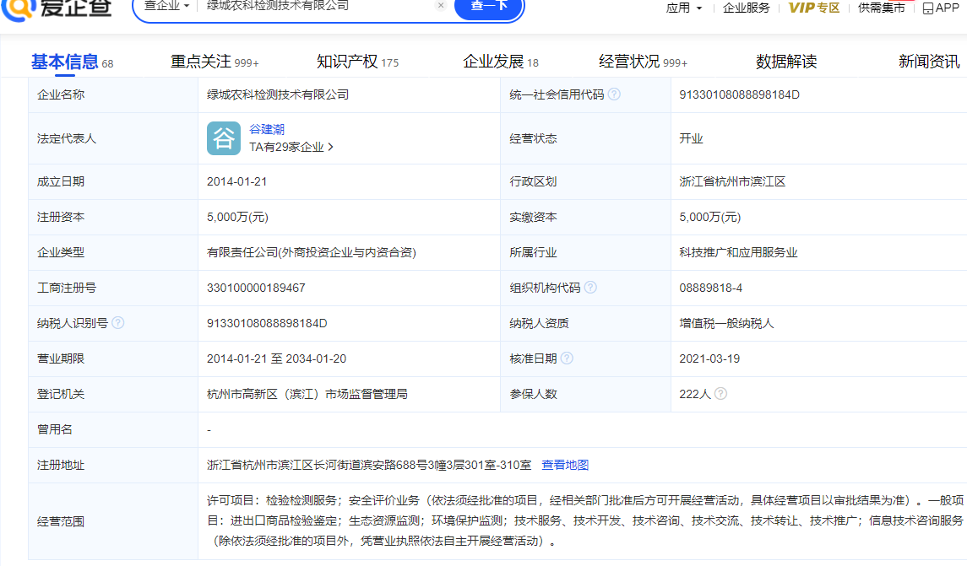Select the 行政区划 value 浙江省杭州市滨江区
Image resolution: width=967 pixels, height=566 pixels.
click(733, 181)
